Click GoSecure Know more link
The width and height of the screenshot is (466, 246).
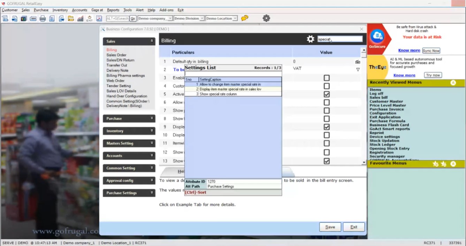click(x=409, y=50)
